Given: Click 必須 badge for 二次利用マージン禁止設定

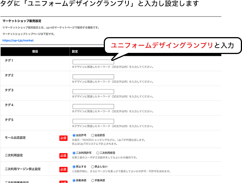Looking at the screenshot, I should 63,169.
